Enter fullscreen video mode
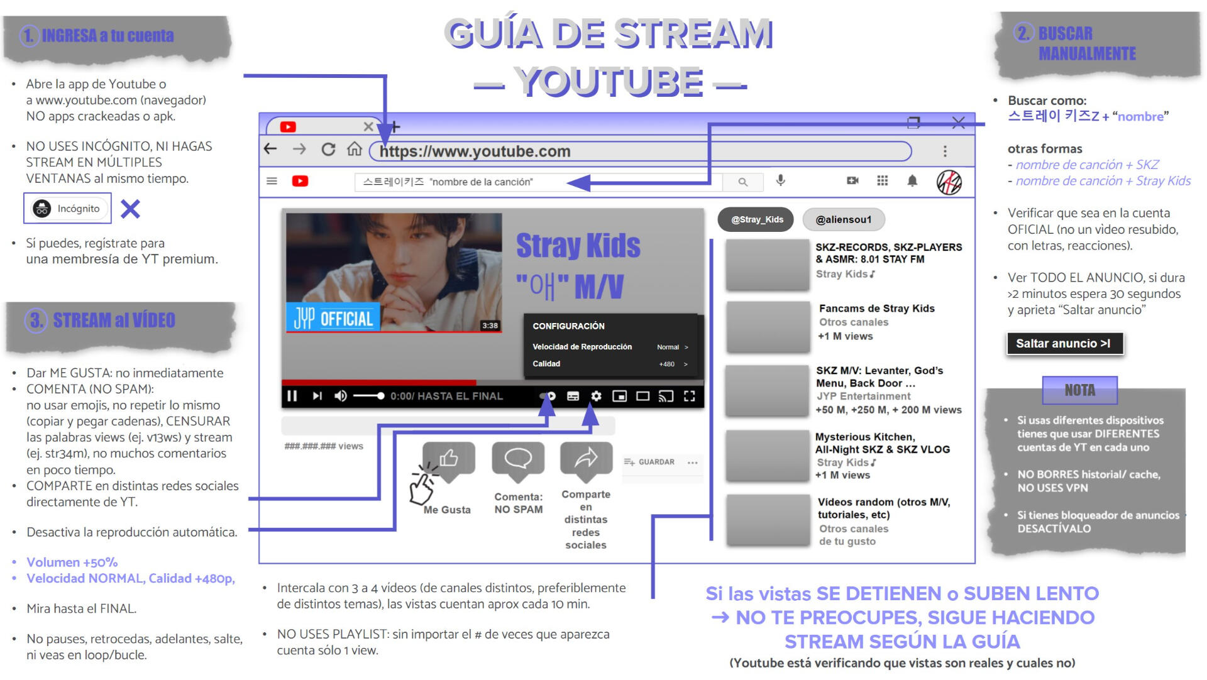Screen dimensions: 1207x680 [x=689, y=396]
